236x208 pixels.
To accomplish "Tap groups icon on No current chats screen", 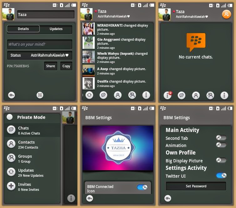I will 210,95.
